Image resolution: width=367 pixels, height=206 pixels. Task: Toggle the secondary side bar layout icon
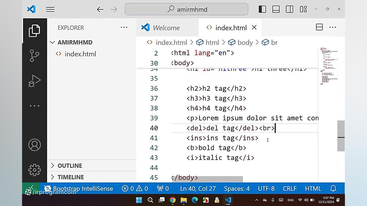pyautogui.click(x=290, y=9)
